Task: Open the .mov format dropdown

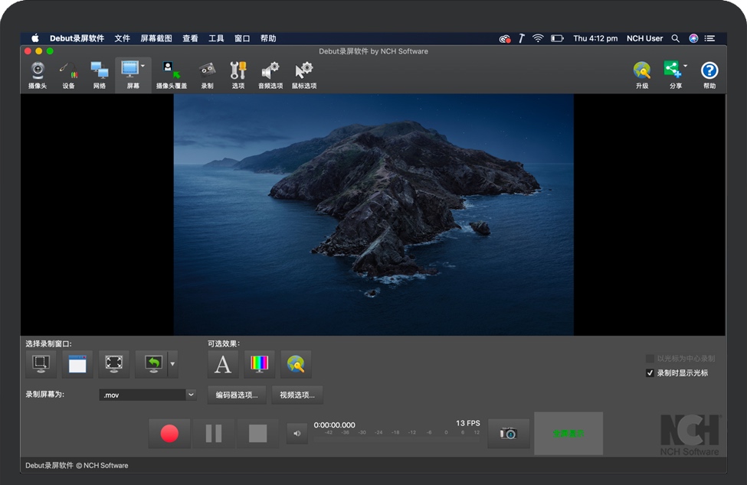Action: tap(191, 395)
